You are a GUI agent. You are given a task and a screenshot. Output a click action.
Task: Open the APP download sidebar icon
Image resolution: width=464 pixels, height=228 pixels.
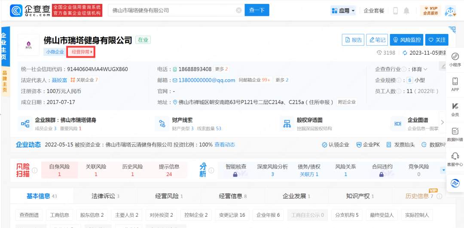click(455, 84)
